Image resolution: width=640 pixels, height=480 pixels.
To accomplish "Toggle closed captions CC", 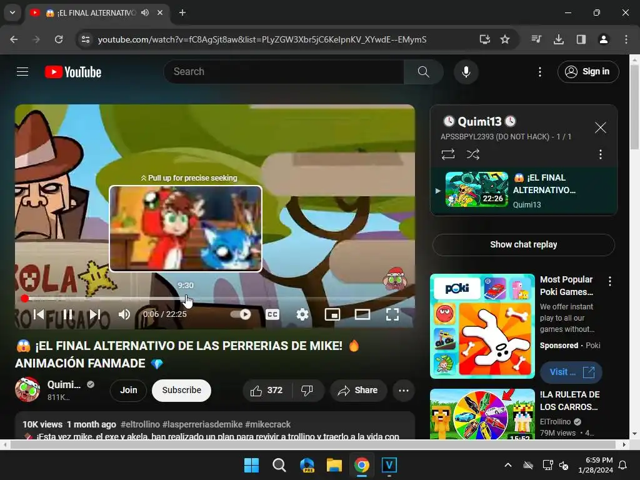I will [272, 314].
